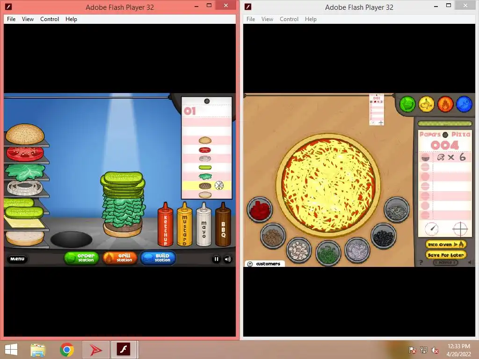Click the cheese pizza on the counter
Viewport: 479px width, 359px height.
(x=328, y=185)
